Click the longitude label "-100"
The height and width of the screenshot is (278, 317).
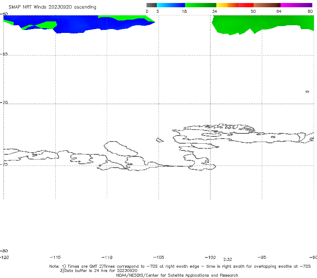(210, 257)
